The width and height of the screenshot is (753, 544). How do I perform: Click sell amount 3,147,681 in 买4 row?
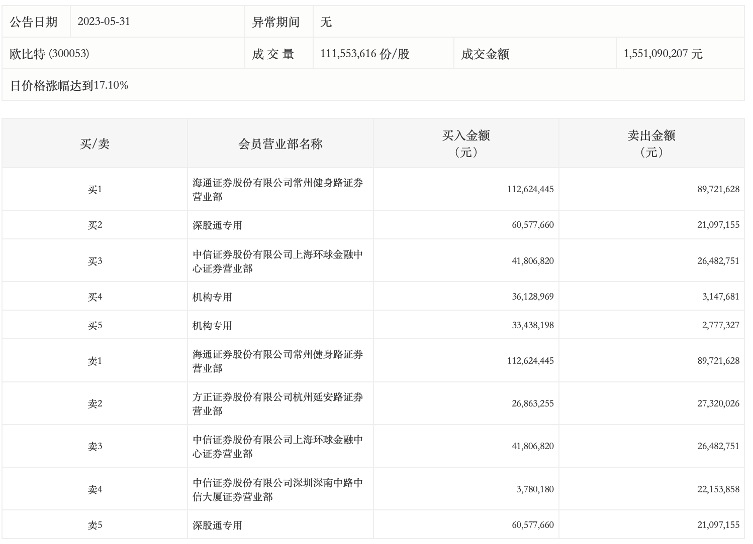(720, 297)
